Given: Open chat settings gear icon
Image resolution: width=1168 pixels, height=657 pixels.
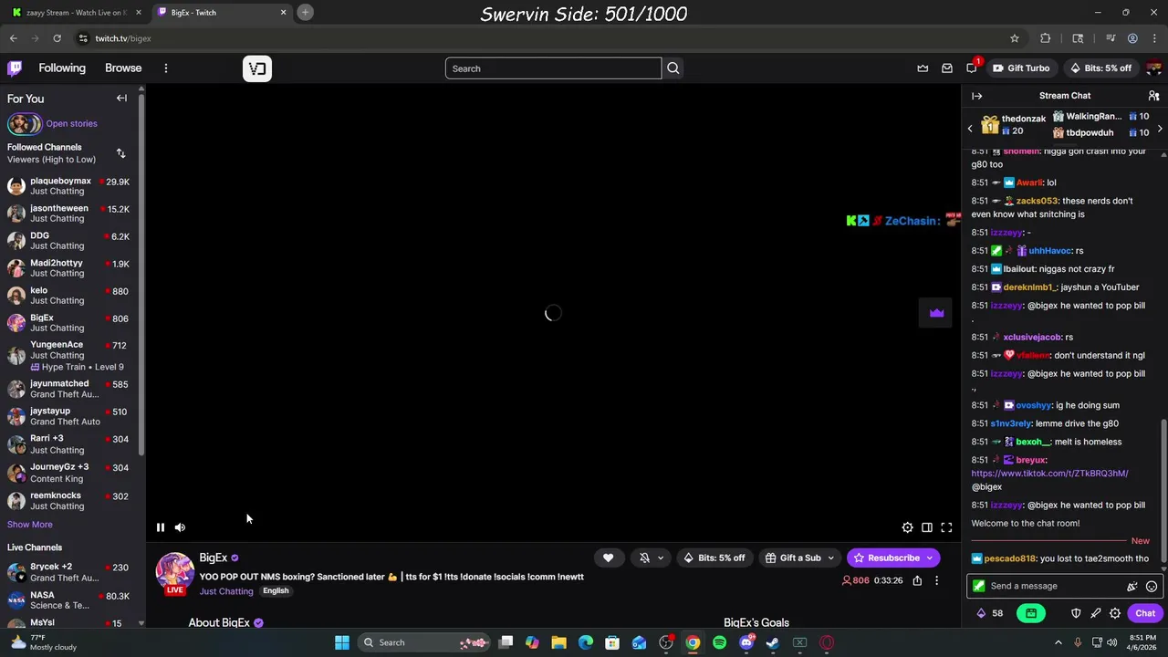Looking at the screenshot, I should pos(1115,613).
